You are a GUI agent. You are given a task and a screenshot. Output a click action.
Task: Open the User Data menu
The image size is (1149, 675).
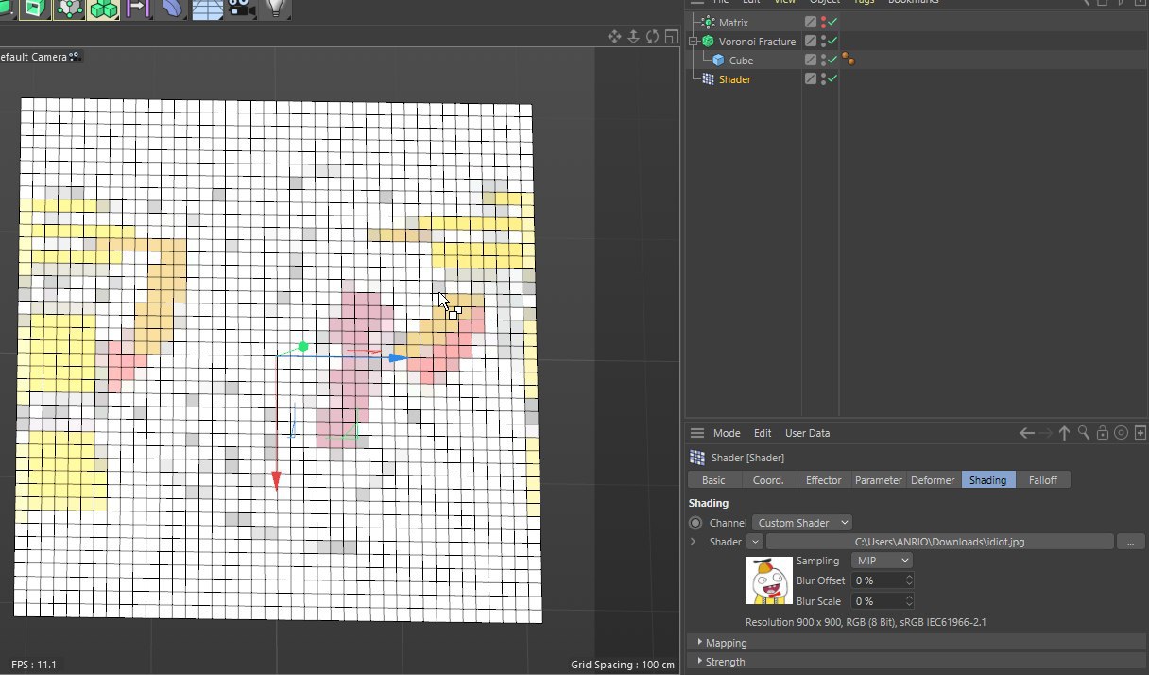coord(808,433)
